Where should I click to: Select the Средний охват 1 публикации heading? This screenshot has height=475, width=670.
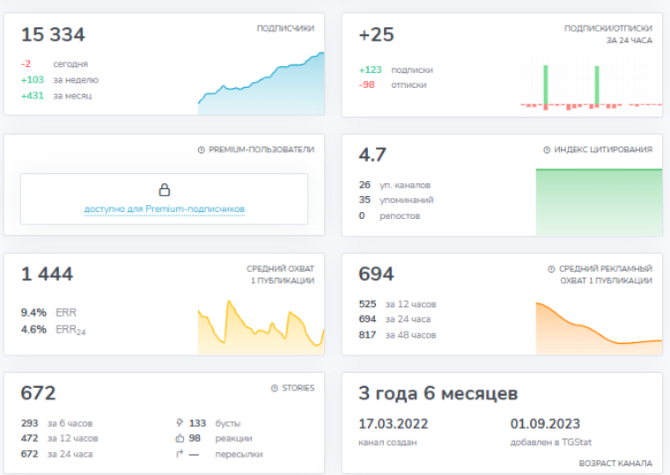tap(280, 274)
